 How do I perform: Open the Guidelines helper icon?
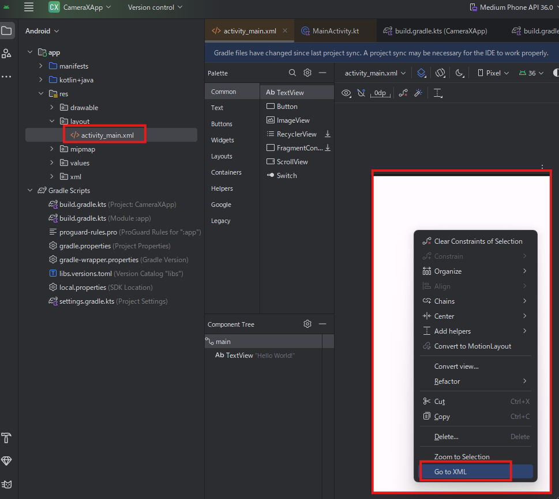(438, 93)
